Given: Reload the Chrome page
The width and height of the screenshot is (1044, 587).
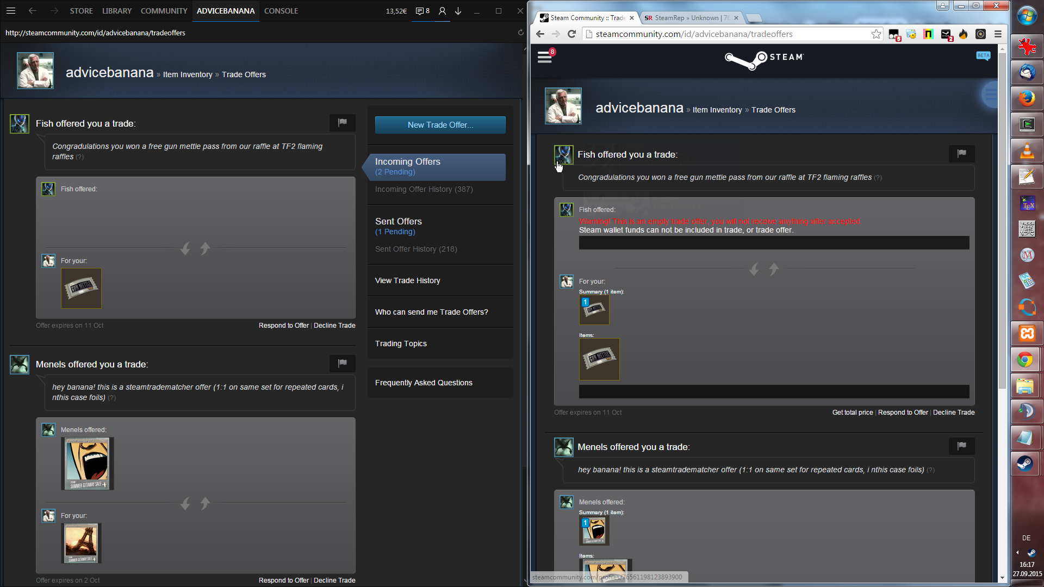Looking at the screenshot, I should (571, 34).
